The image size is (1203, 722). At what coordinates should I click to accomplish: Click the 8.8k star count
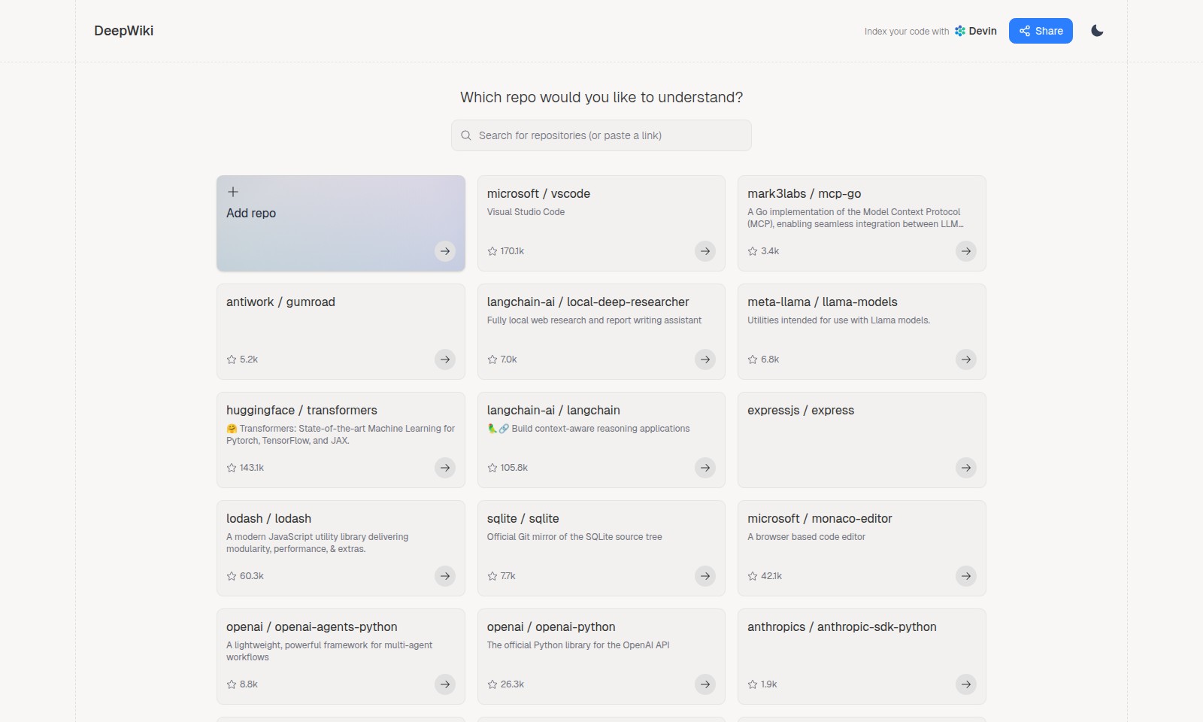point(249,684)
